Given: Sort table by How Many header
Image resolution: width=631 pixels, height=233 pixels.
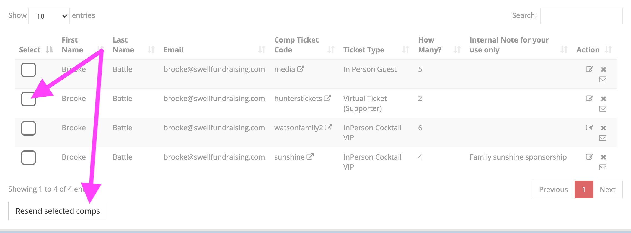Looking at the screenshot, I should [x=430, y=45].
